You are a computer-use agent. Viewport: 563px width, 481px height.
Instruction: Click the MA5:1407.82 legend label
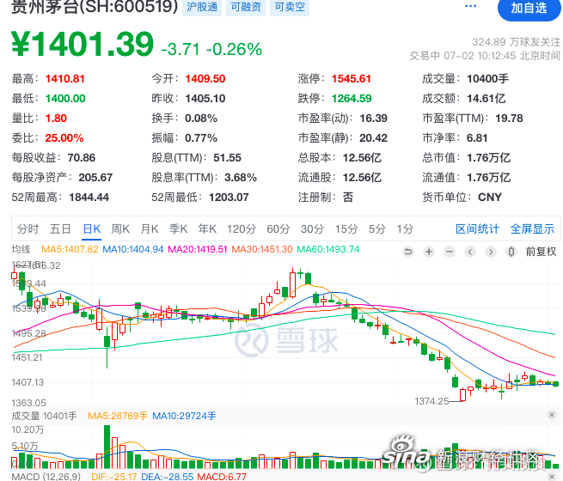click(x=70, y=249)
